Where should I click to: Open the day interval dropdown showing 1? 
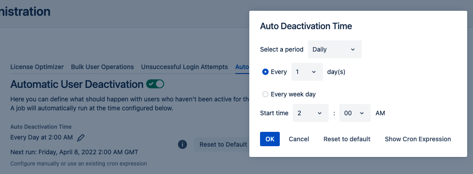[307, 72]
